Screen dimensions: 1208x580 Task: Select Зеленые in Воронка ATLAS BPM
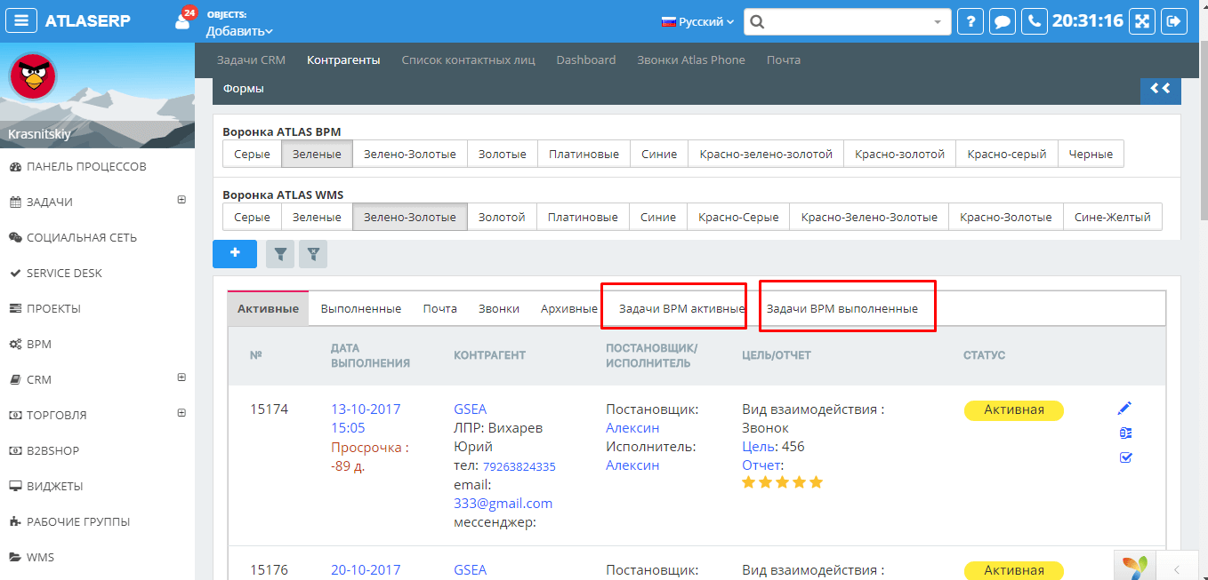click(318, 154)
